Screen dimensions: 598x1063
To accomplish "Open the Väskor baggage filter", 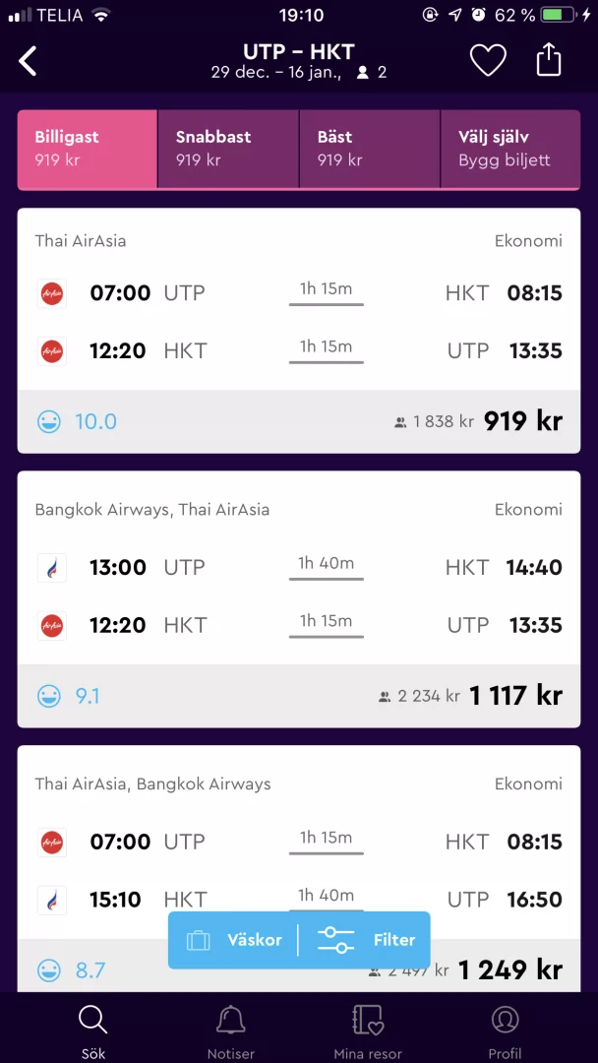I will point(234,940).
